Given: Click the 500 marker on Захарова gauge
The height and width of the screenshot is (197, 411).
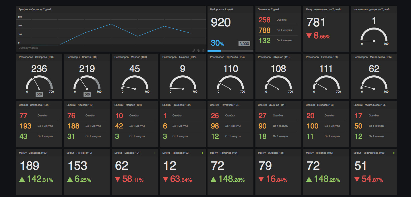Looking at the screenshot, I should click(39, 94).
